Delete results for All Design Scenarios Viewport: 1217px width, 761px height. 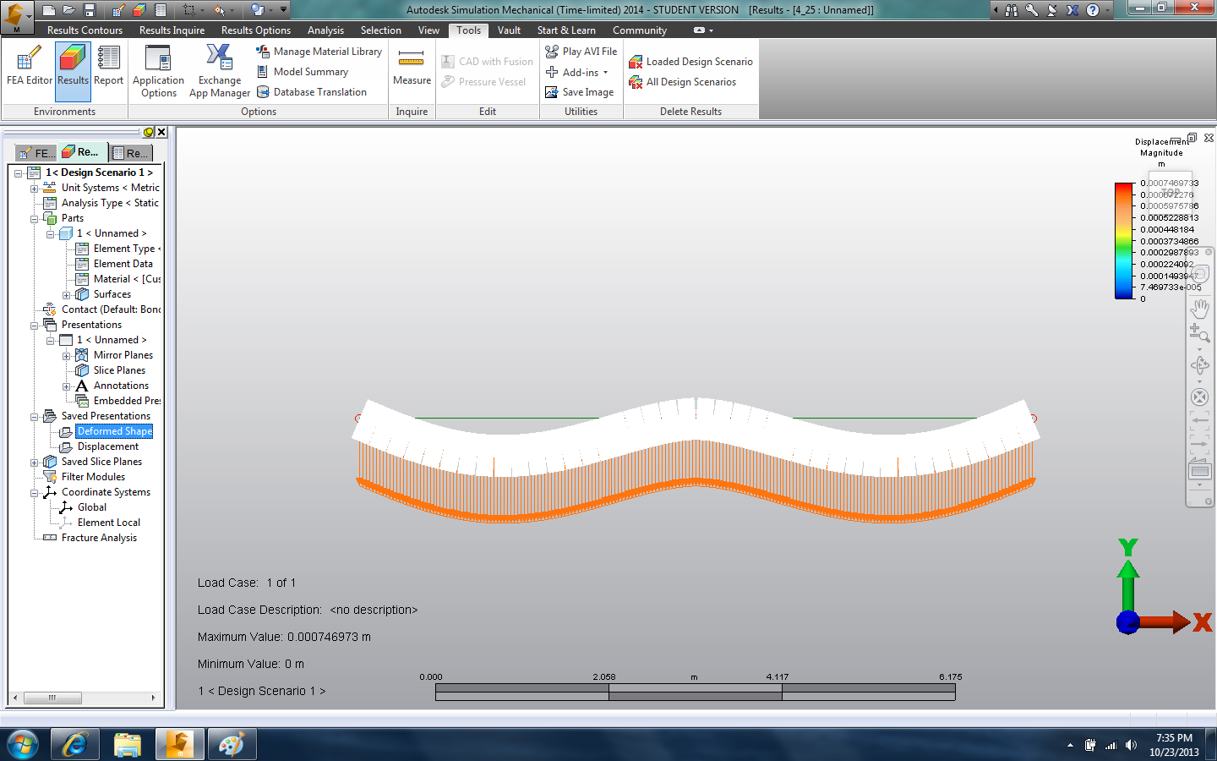pyautogui.click(x=682, y=82)
